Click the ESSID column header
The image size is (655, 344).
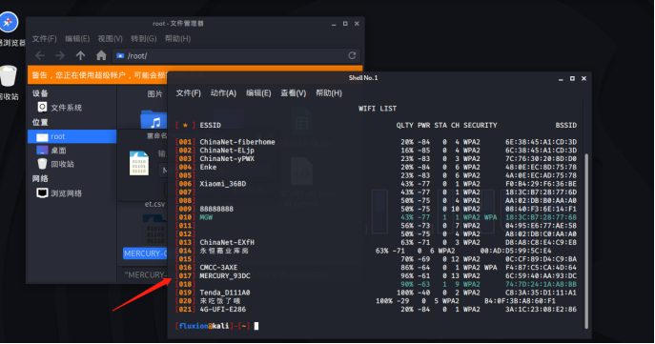click(210, 125)
